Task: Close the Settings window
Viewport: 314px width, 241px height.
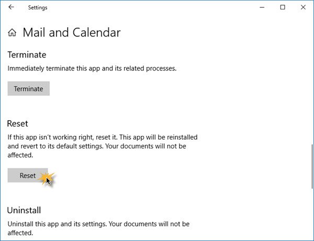Action: (x=303, y=7)
